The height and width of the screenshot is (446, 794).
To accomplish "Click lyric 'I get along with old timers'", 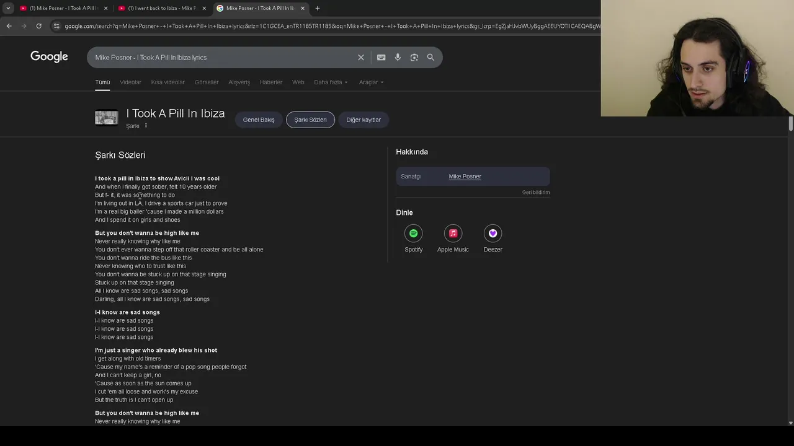I will 128,359.
